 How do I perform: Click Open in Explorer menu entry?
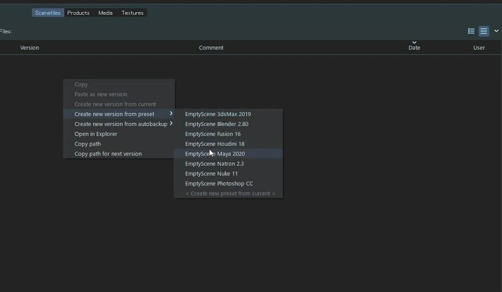click(x=119, y=133)
